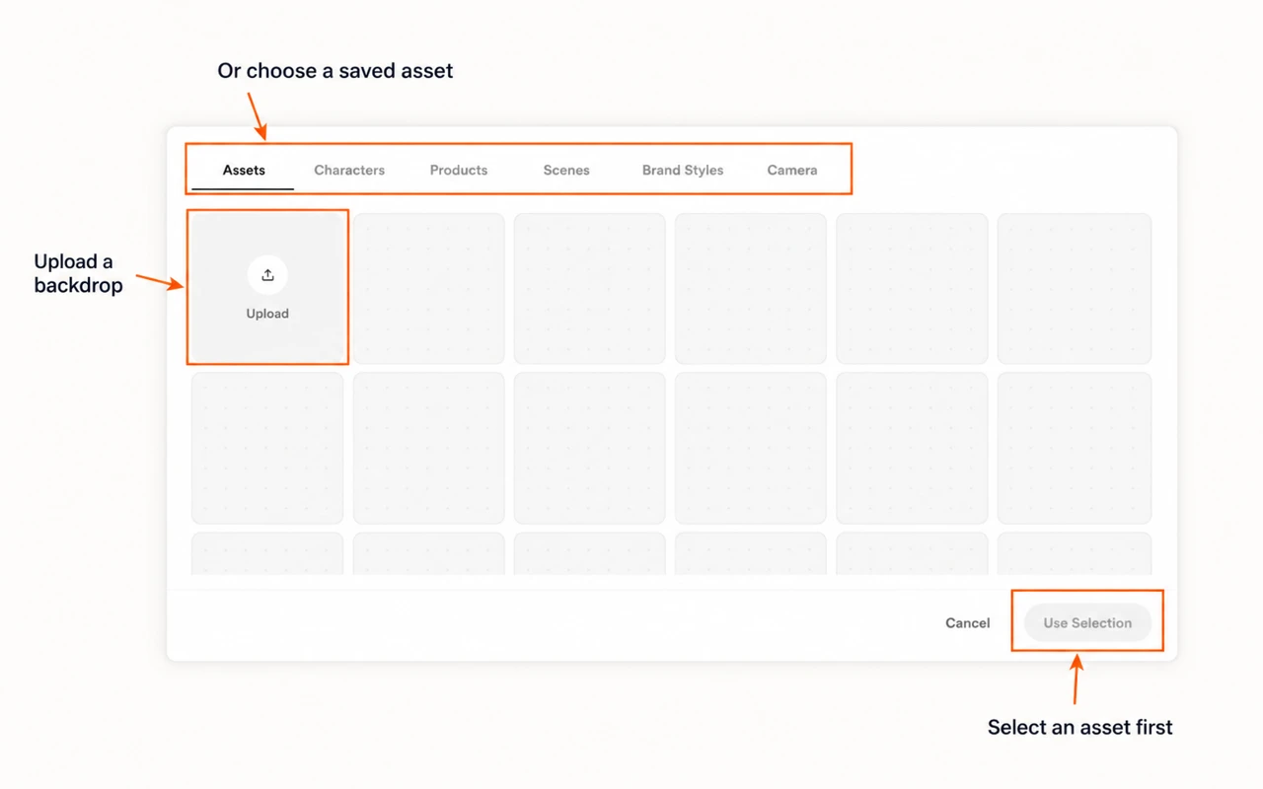Viewport: 1263px width, 789px height.
Task: Go to the Scenes tab
Action: point(566,170)
